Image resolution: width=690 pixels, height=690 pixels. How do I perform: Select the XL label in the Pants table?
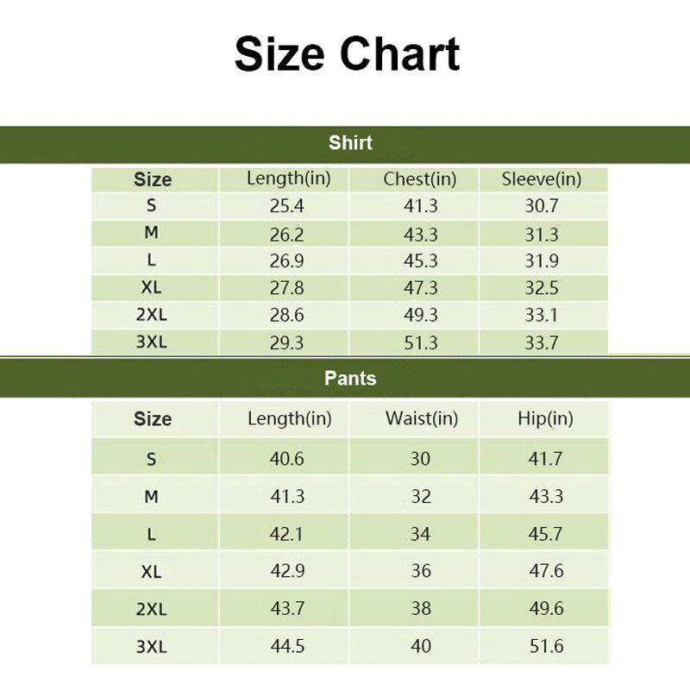pos(152,571)
